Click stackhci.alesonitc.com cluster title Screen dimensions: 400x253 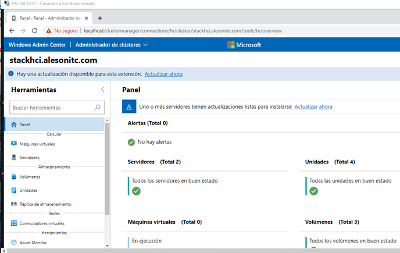[53, 60]
